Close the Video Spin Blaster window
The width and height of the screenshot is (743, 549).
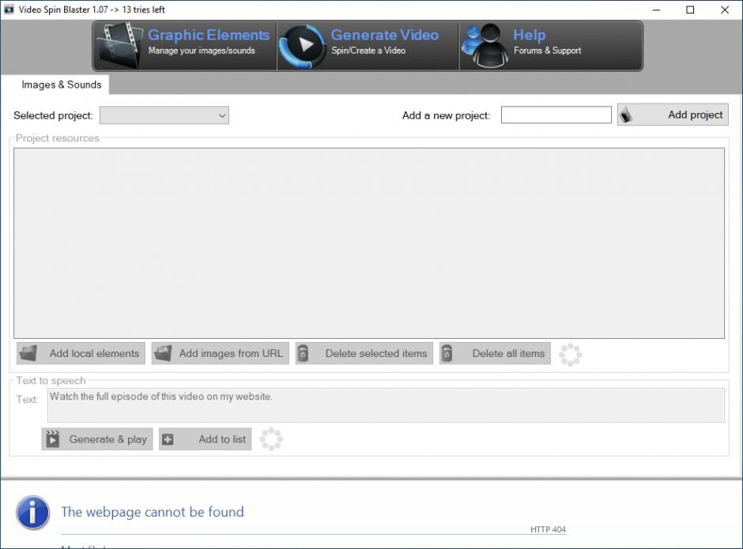[725, 9]
